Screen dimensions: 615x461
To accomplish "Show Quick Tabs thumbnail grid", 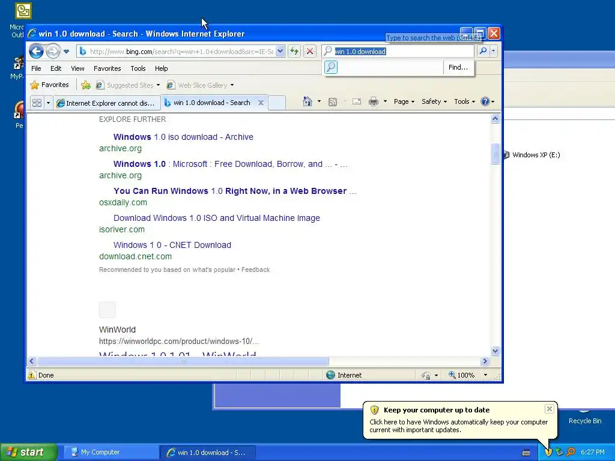I will pyautogui.click(x=37, y=103).
